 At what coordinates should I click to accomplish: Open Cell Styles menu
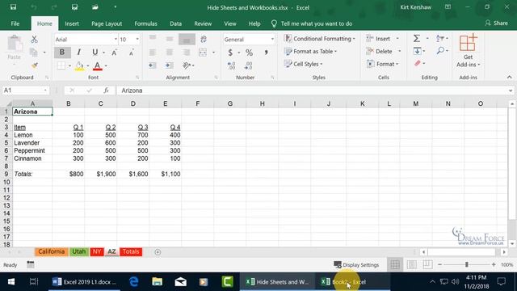(304, 64)
